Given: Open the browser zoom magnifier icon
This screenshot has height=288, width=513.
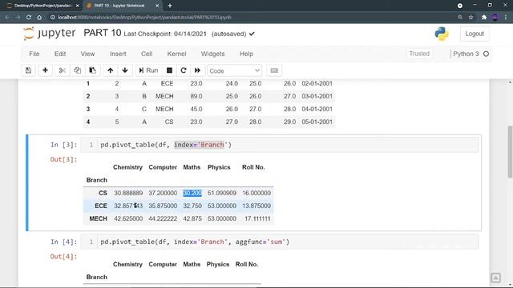Looking at the screenshot, I should [x=460, y=18].
